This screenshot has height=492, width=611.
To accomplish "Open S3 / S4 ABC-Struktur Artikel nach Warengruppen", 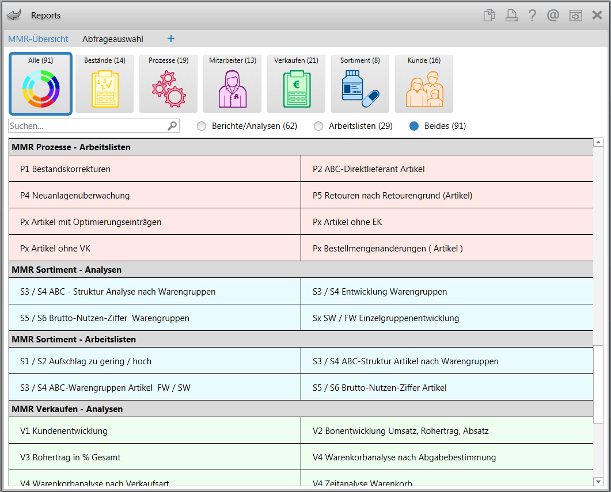I will 447,361.
